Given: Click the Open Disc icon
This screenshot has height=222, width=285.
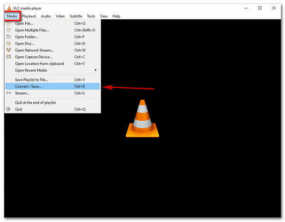Looking at the screenshot, I should (9, 44).
